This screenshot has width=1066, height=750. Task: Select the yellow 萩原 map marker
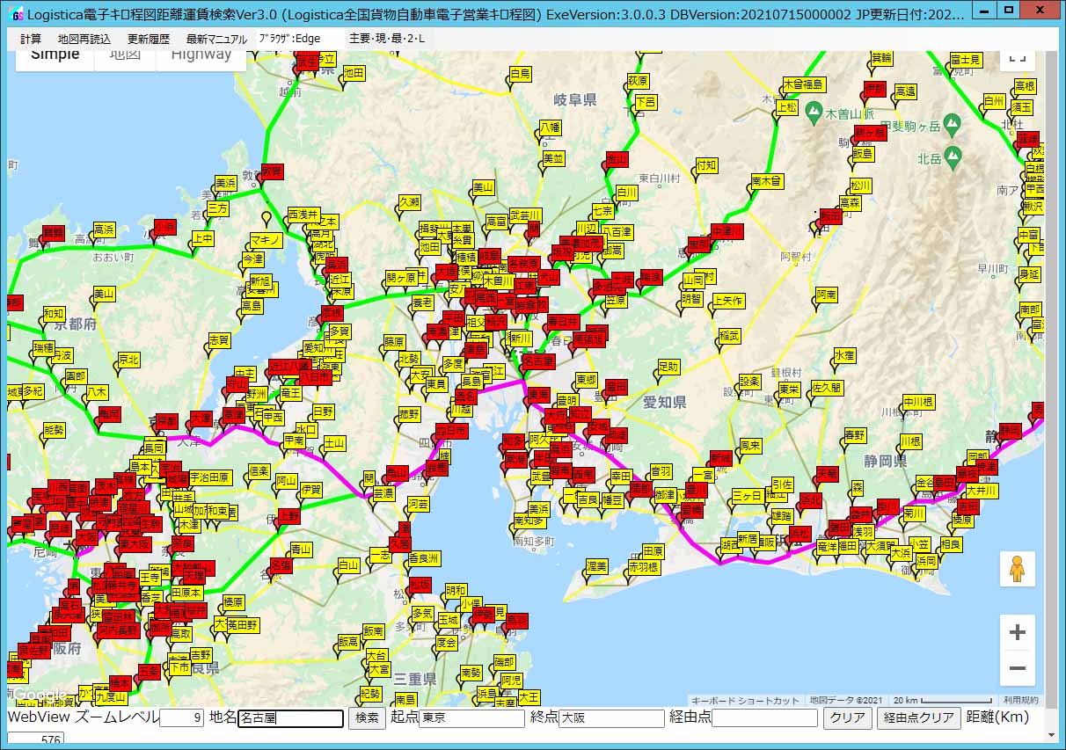[638, 82]
